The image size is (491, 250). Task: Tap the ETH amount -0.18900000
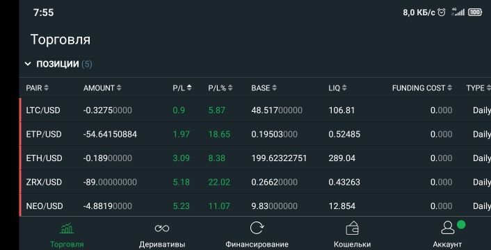pos(107,158)
